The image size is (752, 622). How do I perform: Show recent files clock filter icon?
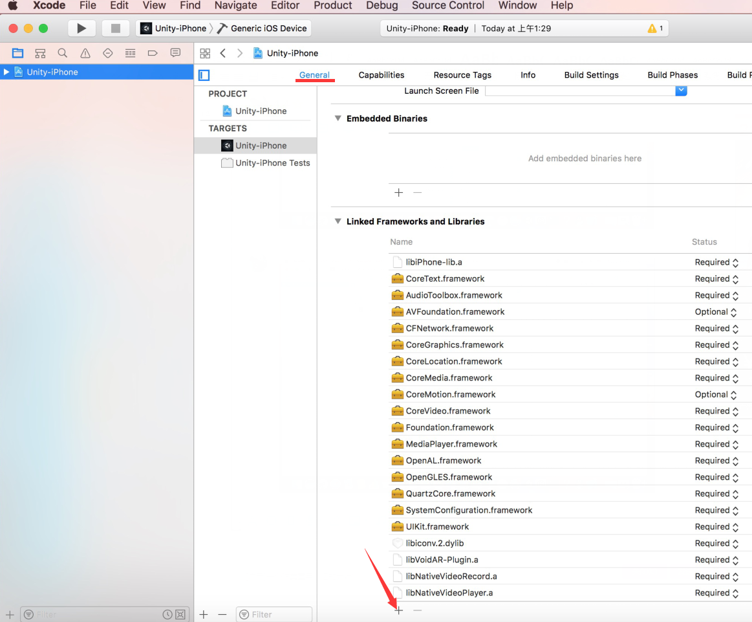tap(167, 614)
